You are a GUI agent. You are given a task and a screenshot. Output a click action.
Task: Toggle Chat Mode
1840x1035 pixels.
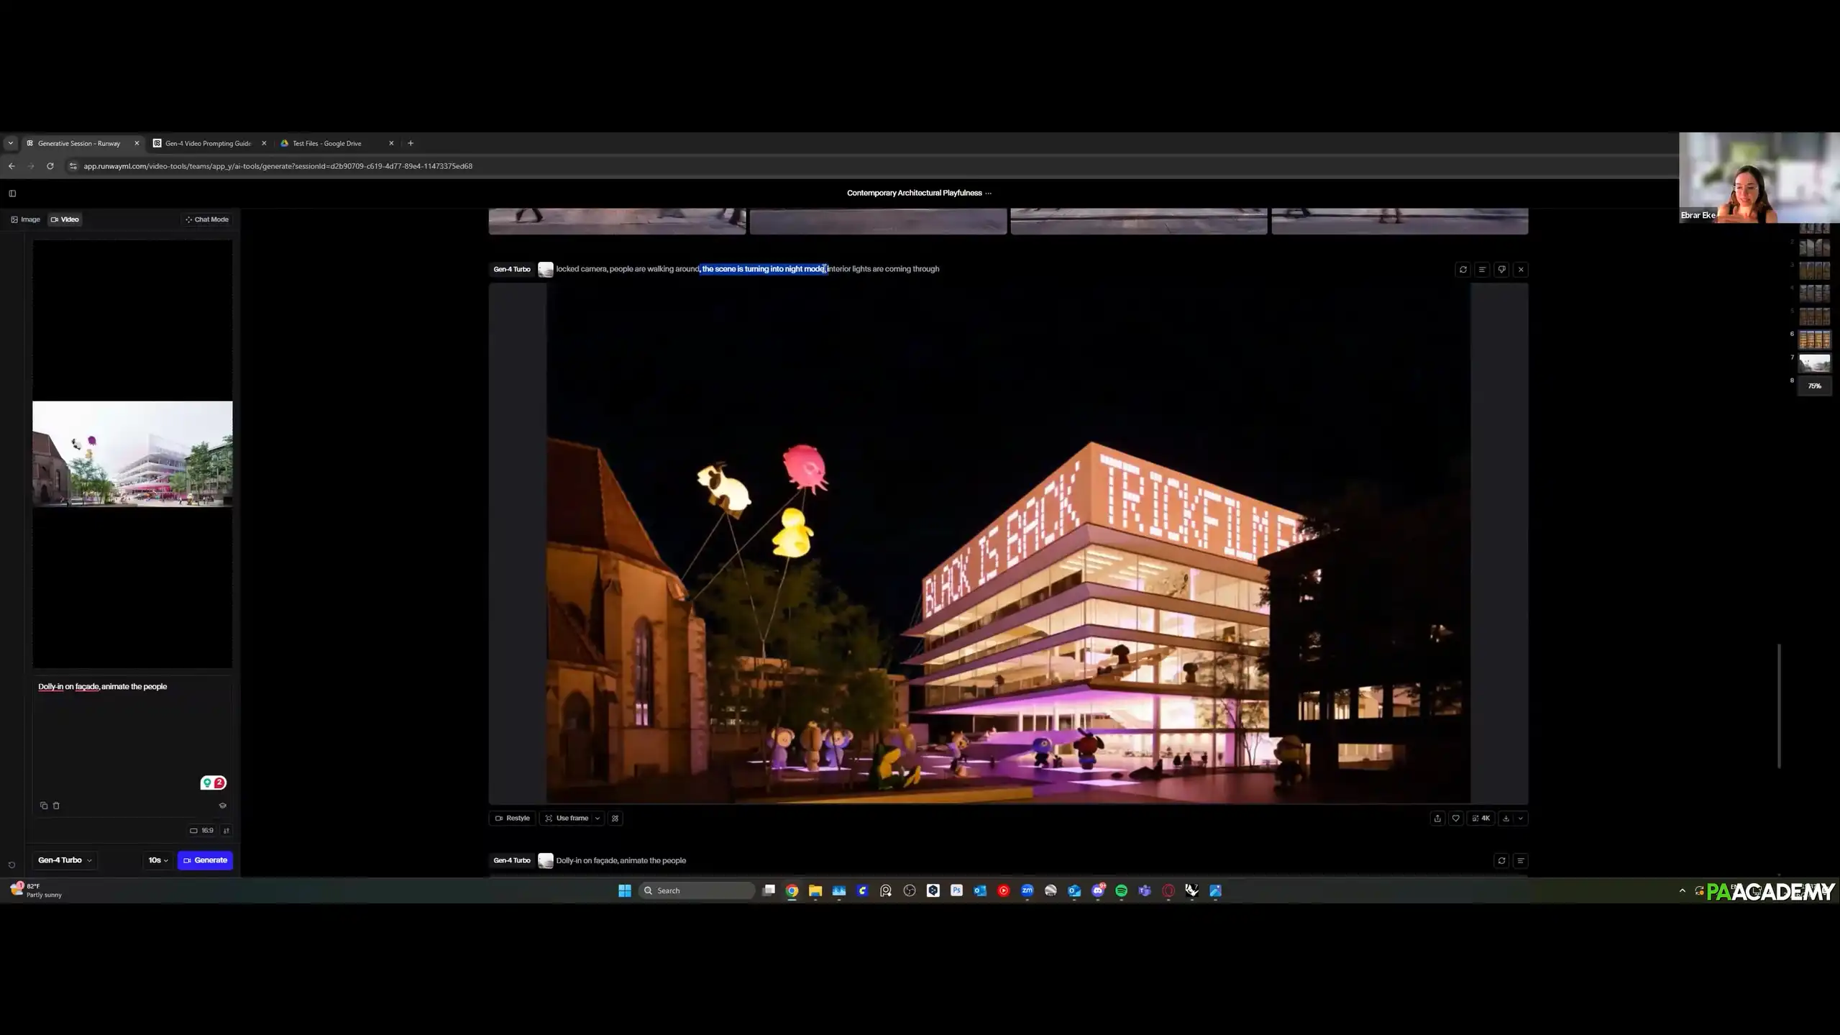click(207, 219)
